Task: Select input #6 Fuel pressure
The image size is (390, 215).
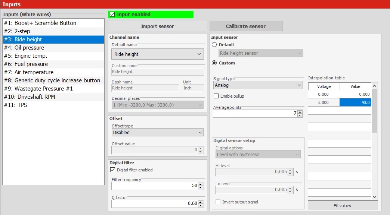Action: tap(53, 64)
